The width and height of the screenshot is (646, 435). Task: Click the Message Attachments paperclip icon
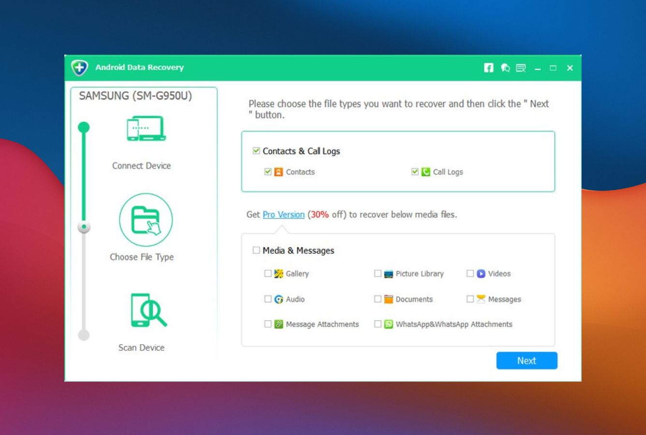pos(279,324)
